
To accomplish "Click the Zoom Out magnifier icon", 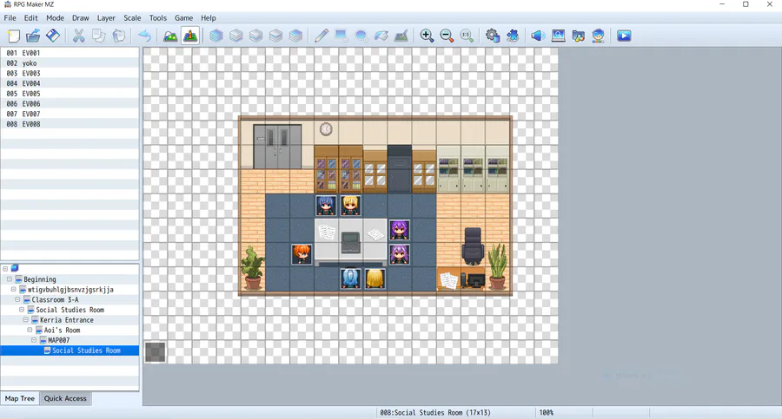I will (447, 36).
